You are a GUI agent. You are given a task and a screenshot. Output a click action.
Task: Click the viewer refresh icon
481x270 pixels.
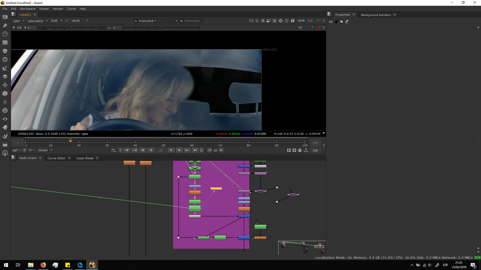click(x=281, y=21)
